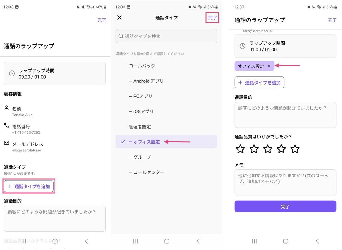Click the メモ text area
This screenshot has height=250, width=342.
click(285, 182)
